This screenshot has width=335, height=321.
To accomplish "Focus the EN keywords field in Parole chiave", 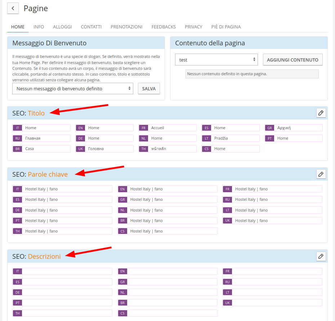I will [172, 189].
